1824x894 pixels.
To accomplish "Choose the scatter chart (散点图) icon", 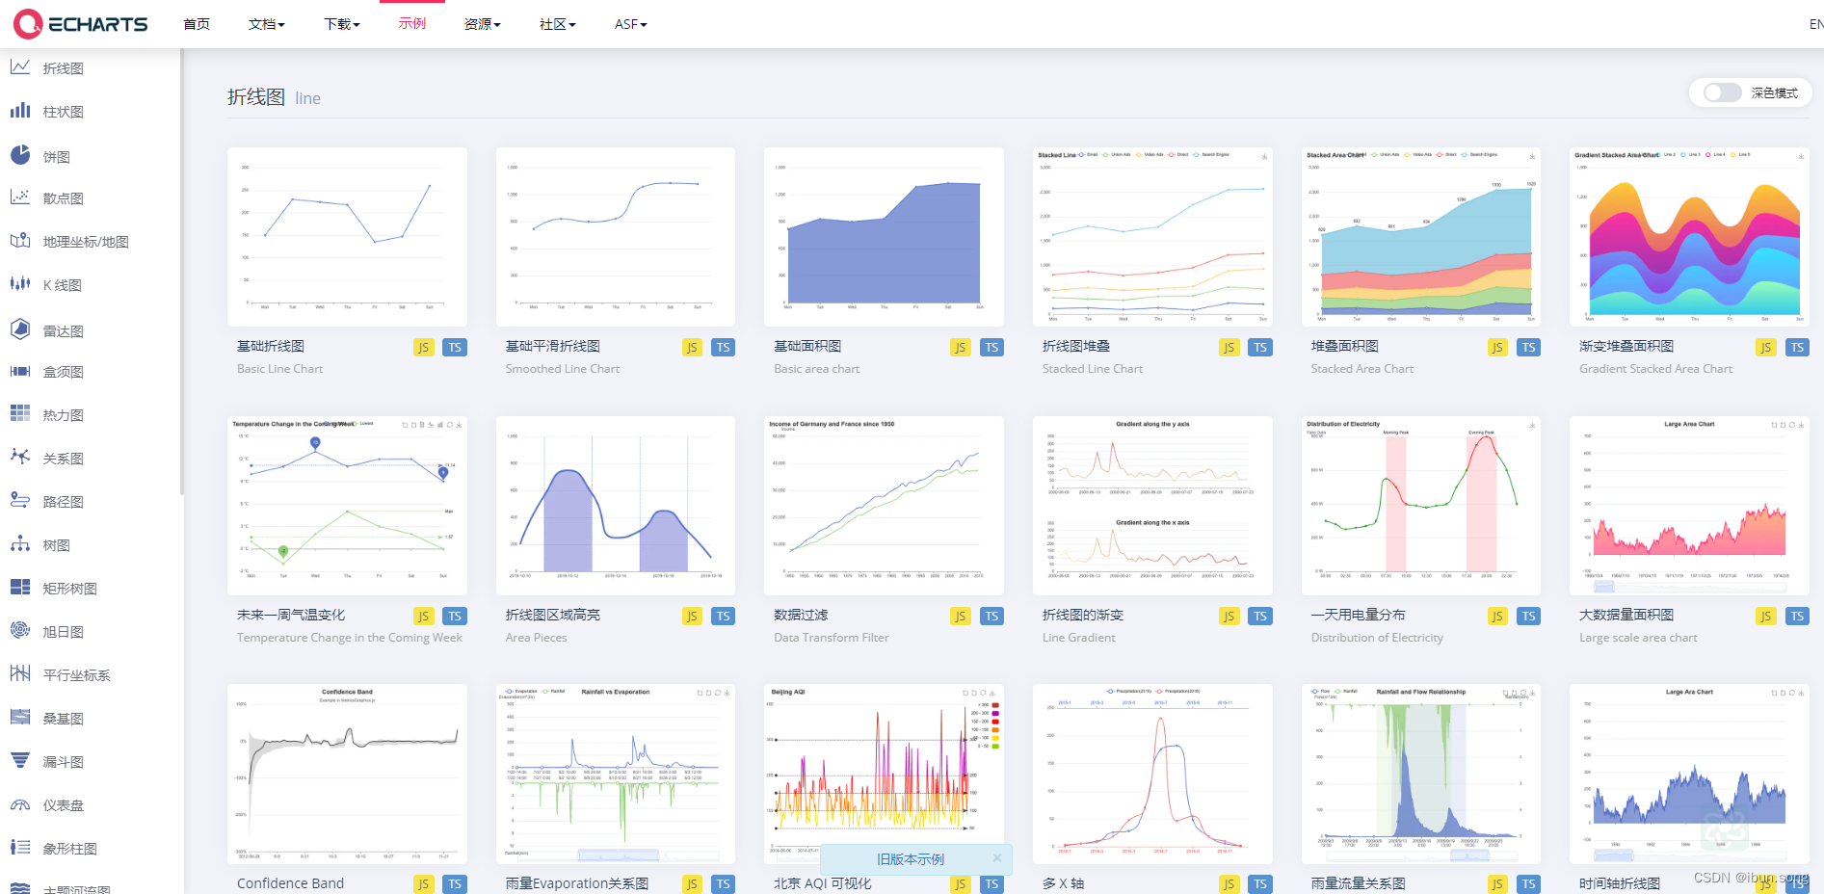I will coord(19,197).
